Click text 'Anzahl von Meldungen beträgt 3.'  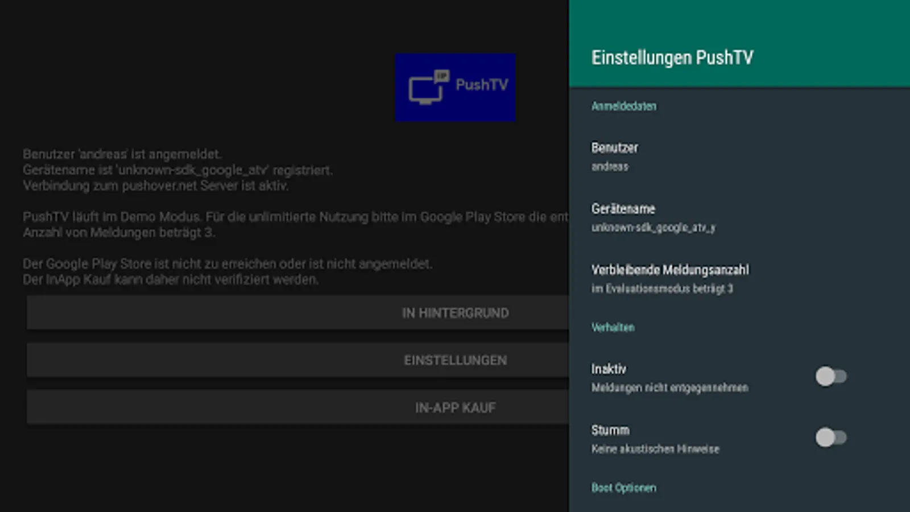click(119, 232)
